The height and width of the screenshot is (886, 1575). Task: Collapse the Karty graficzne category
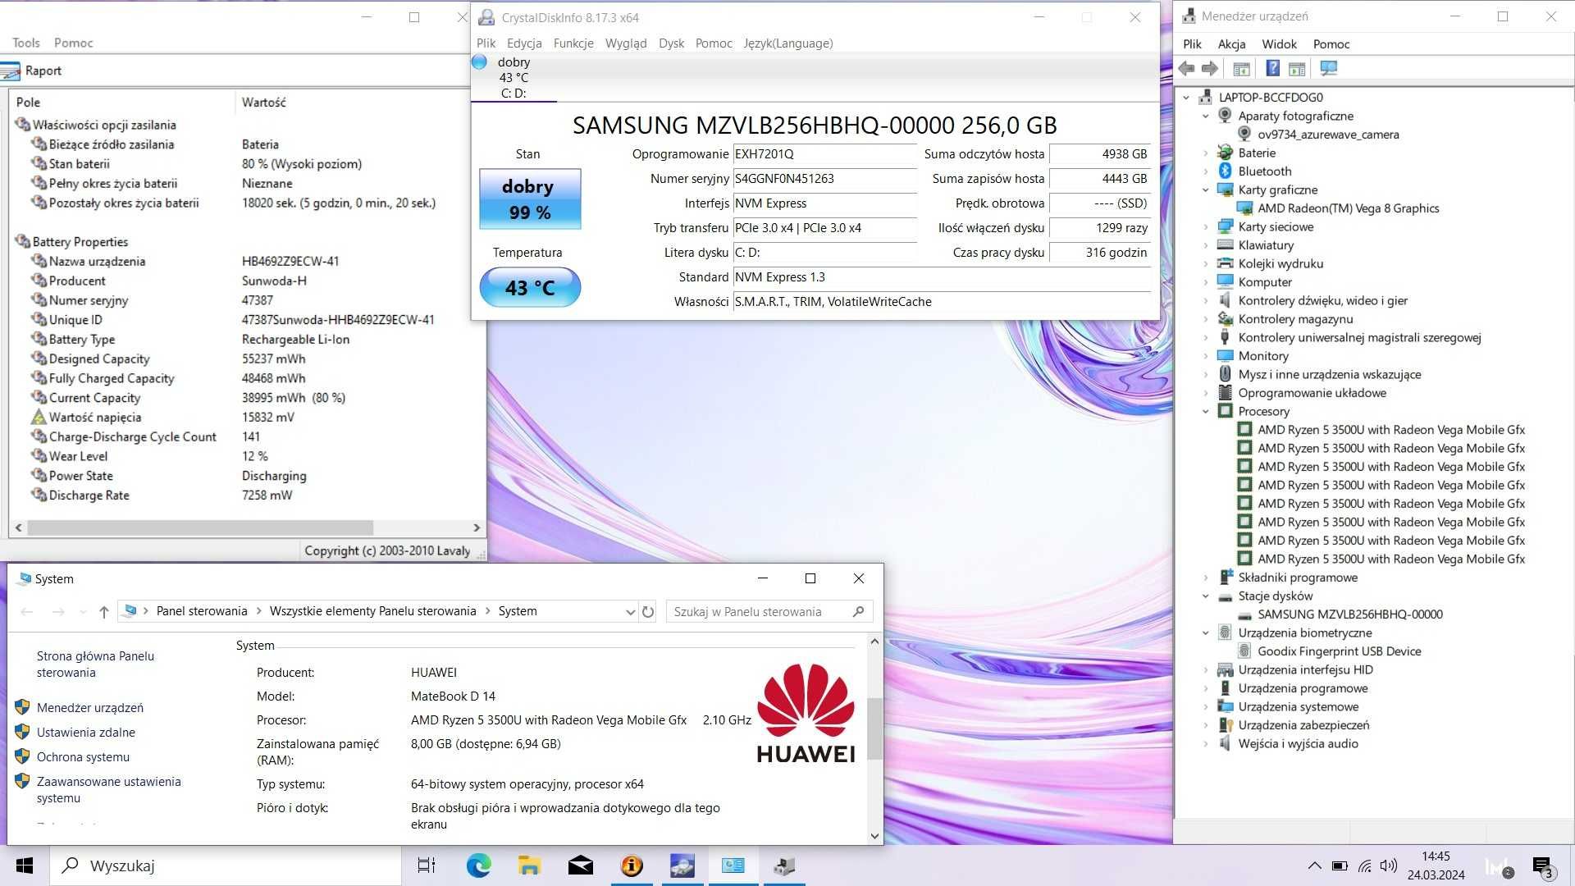(1206, 190)
